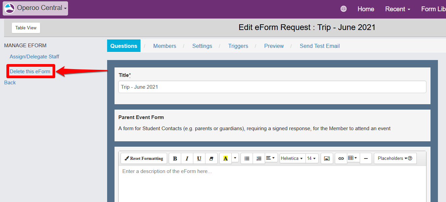Screen dimensions: 446x202
Task: Apply the yellow highlight color swatch
Action: [x=225, y=158]
